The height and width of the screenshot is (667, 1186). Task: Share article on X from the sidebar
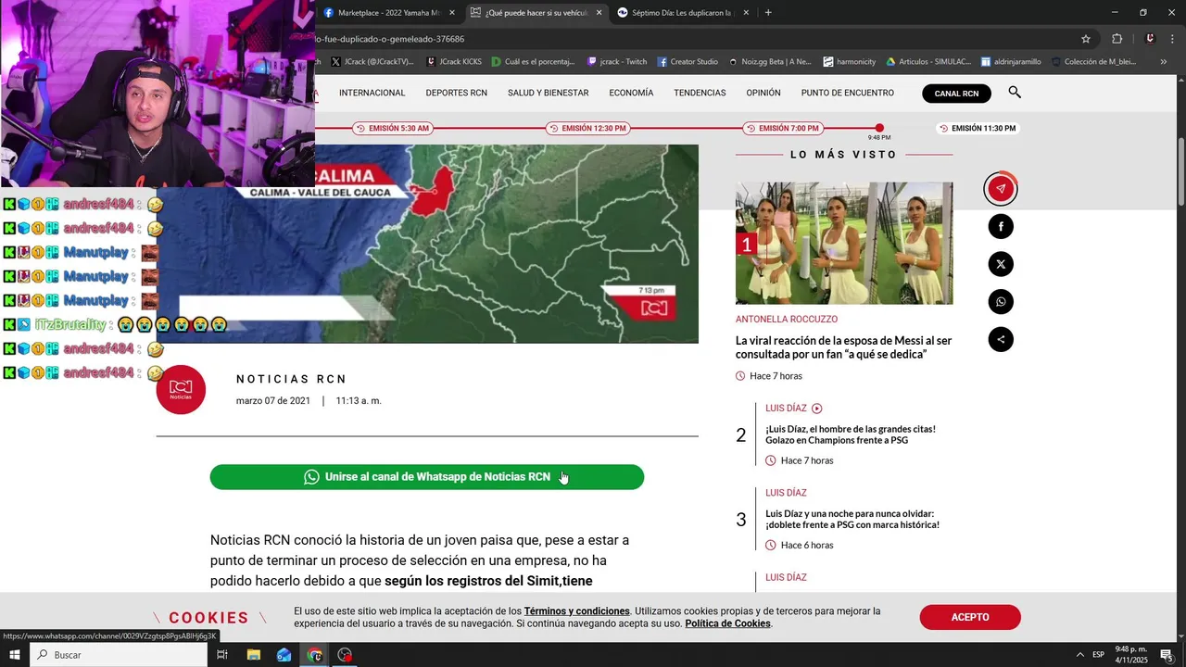(1001, 264)
